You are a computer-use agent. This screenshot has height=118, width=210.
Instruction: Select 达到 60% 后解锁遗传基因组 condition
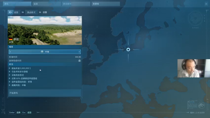click(x=24, y=78)
